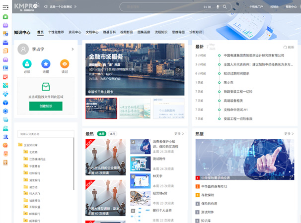Open the 必读 (must-read) icon
301x223 pixels.
[27, 63]
